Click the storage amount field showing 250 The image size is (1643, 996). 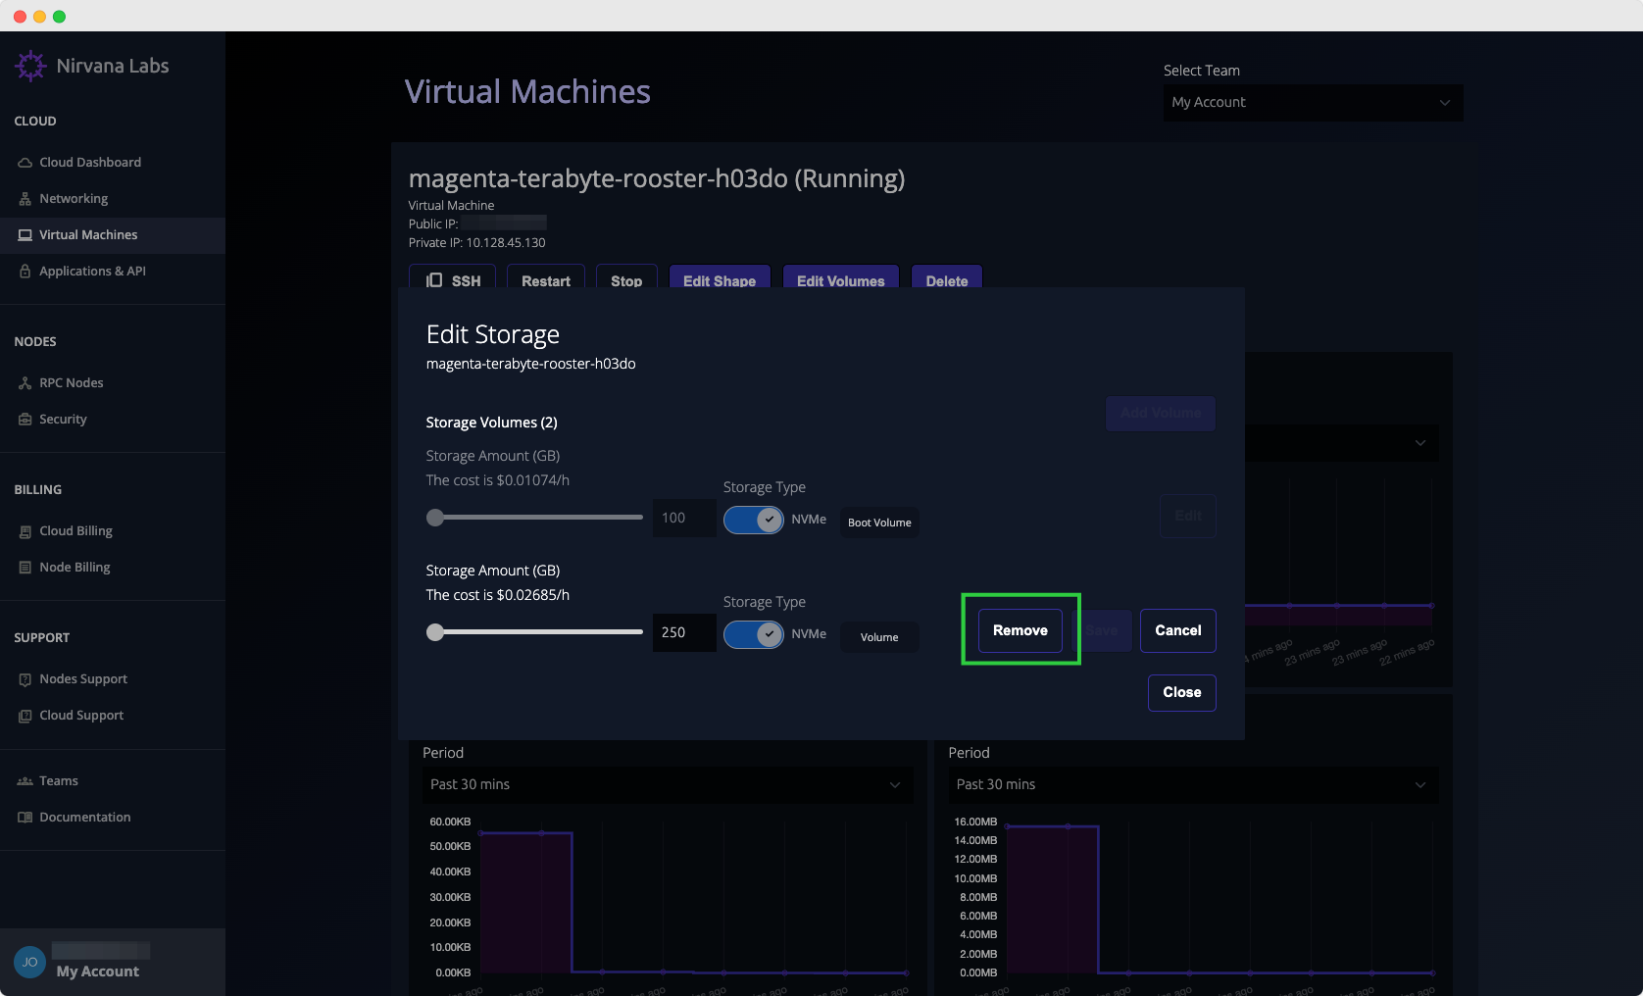point(683,632)
